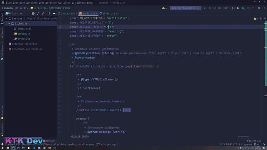Click Collapse All icon in Project panel
This screenshot has width=267, height=150.
[43, 13]
